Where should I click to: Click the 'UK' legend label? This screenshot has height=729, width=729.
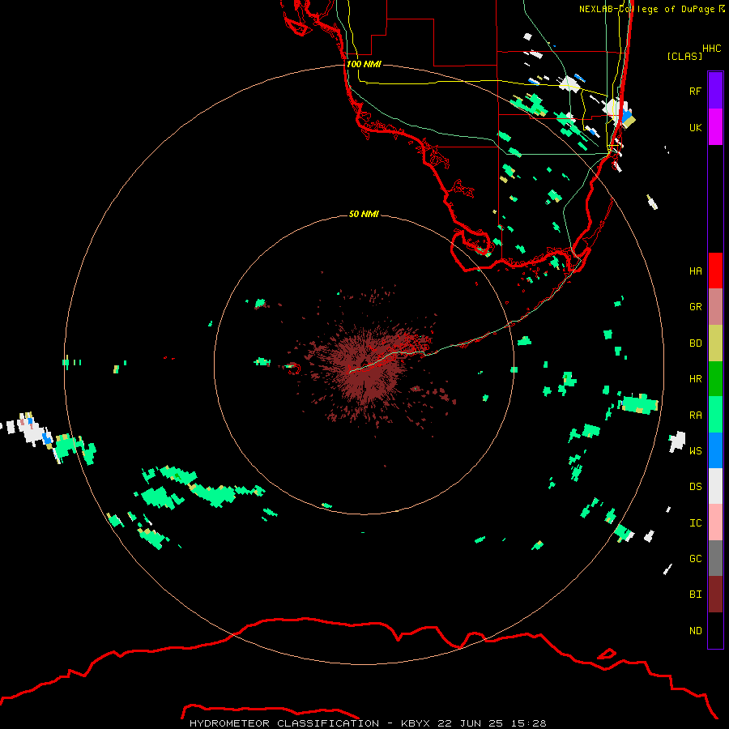[695, 127]
